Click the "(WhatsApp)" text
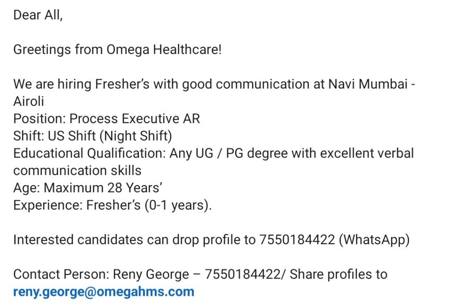456x307 pixels. click(374, 240)
